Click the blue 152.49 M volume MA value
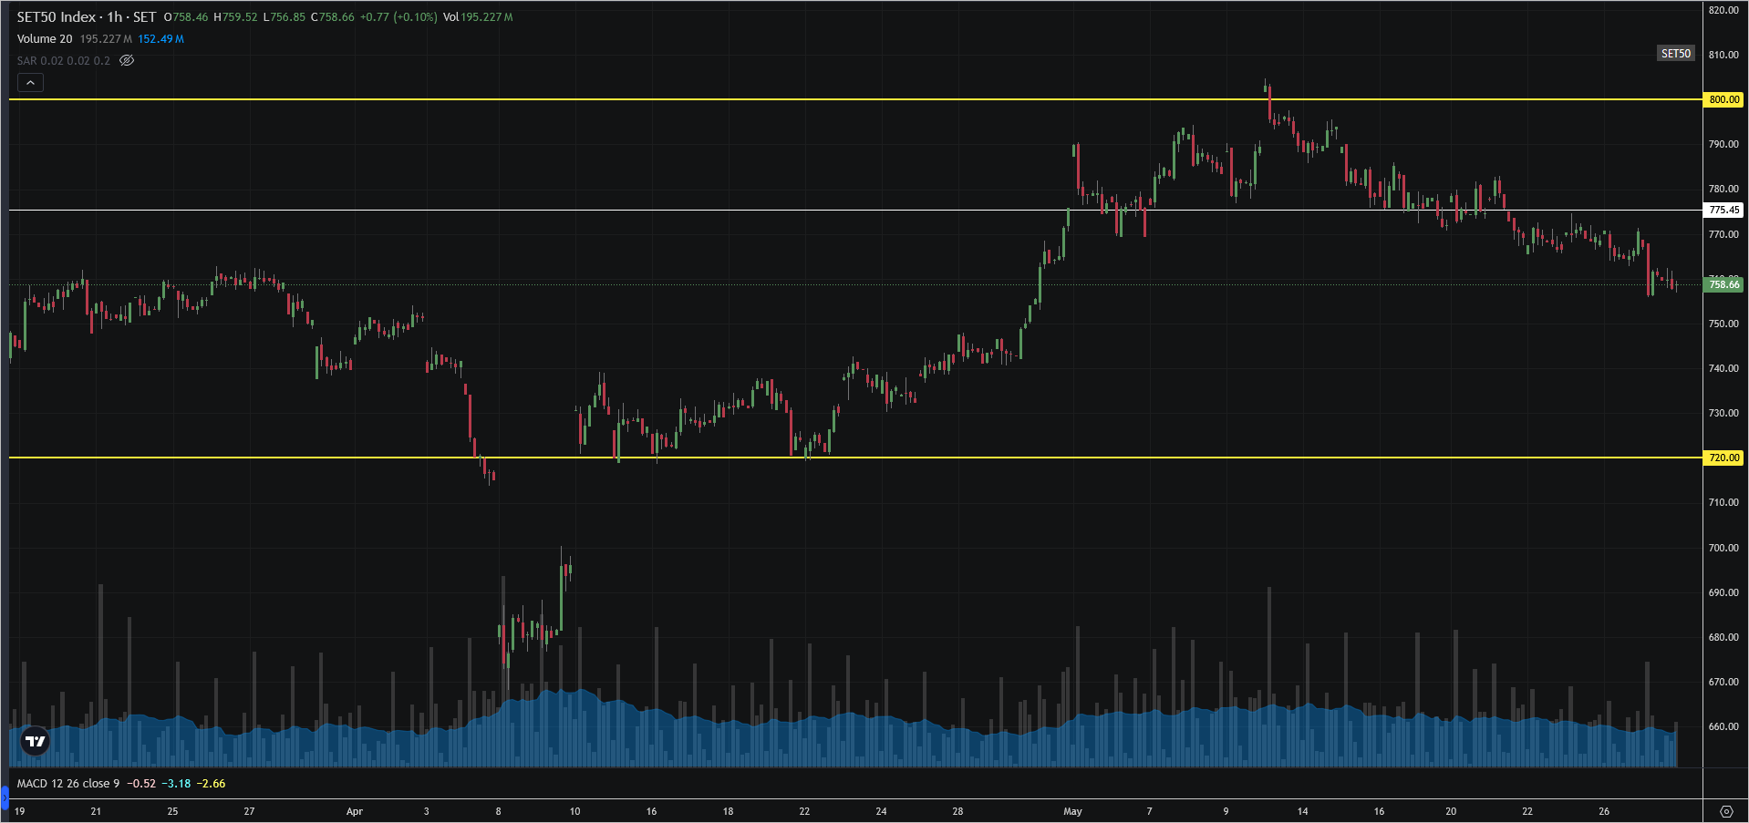The image size is (1749, 823). pos(161,39)
